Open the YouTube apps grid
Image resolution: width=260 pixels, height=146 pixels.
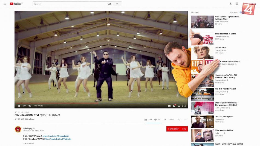coord(237,4)
